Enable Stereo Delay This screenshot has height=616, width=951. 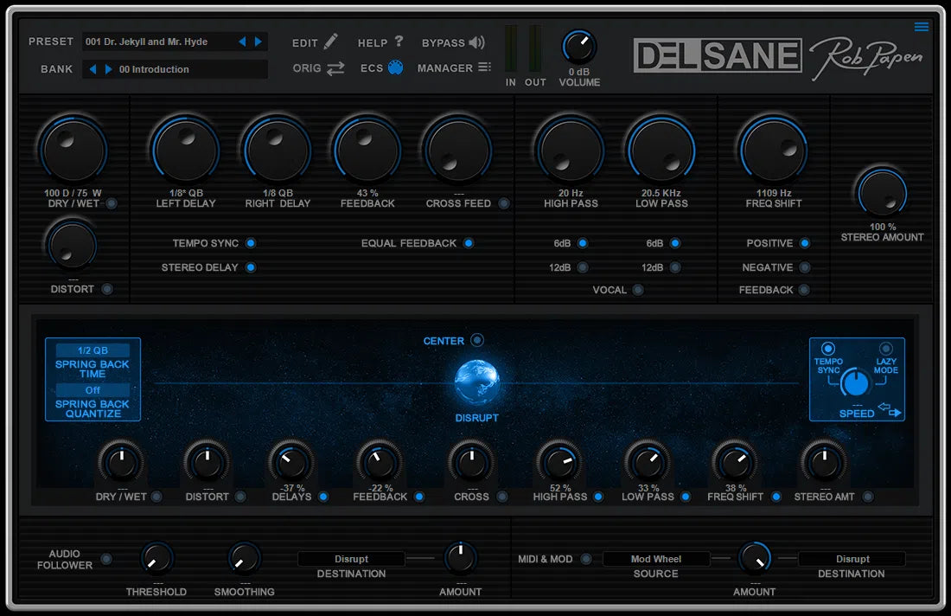[251, 267]
